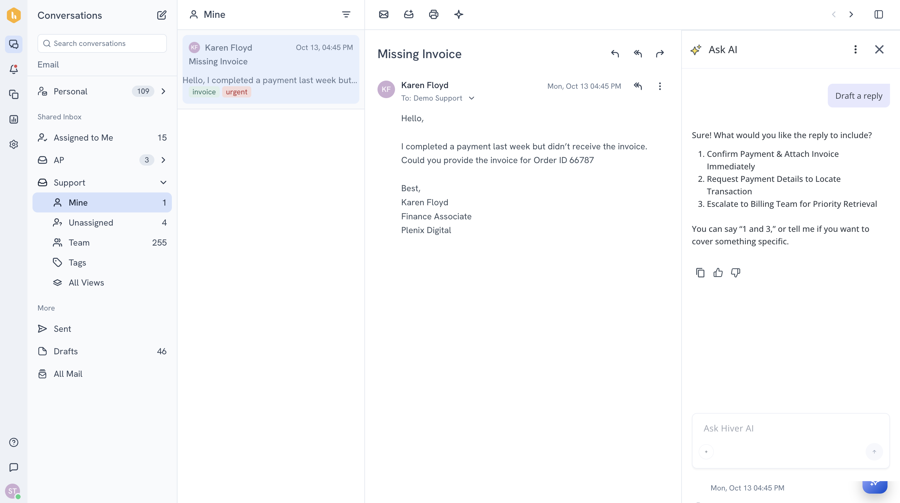Open the notifications bell in sidebar
The height and width of the screenshot is (503, 900).
pyautogui.click(x=14, y=69)
